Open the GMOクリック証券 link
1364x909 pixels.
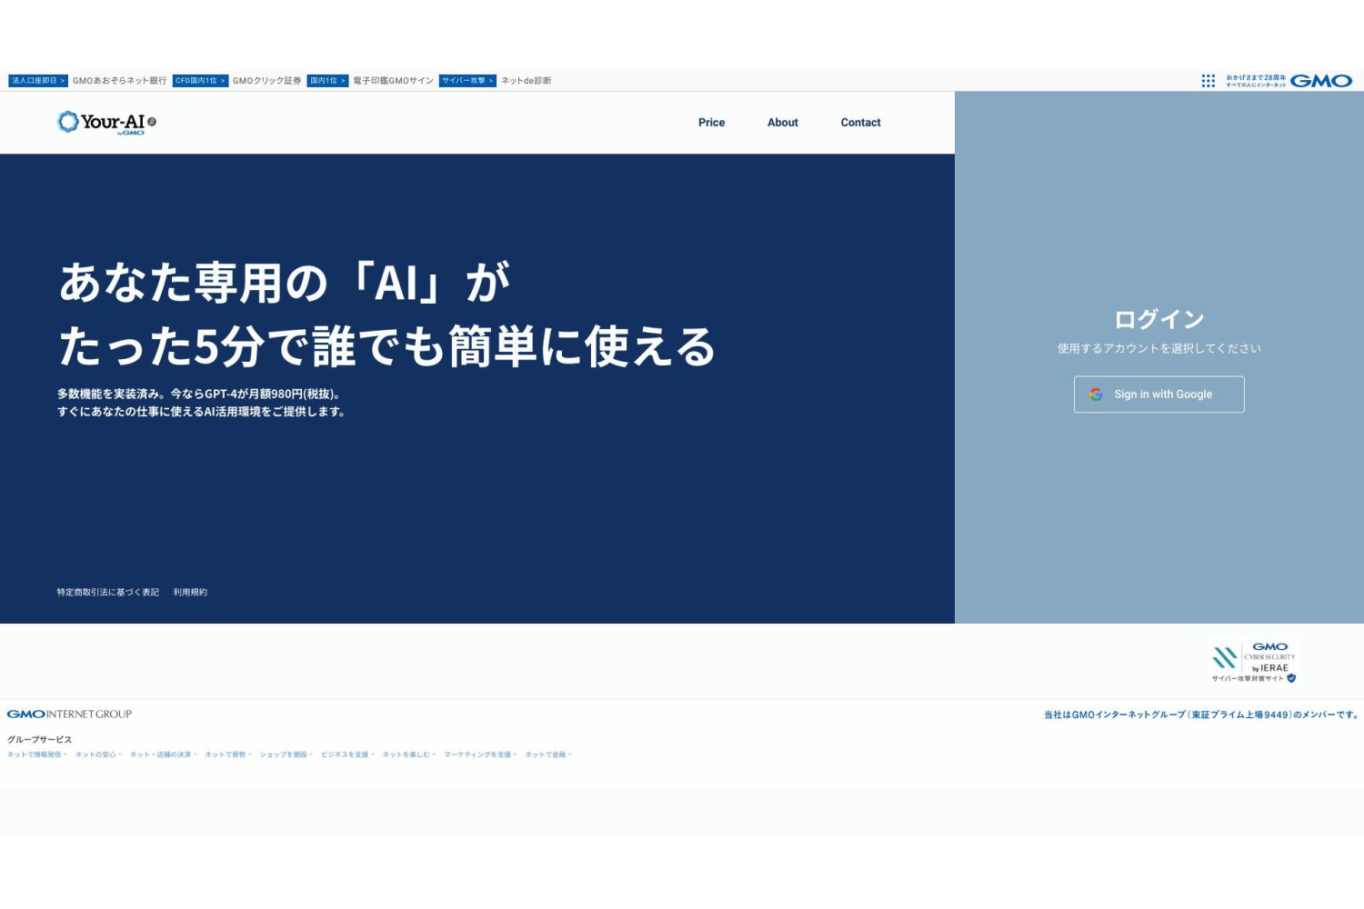[266, 81]
